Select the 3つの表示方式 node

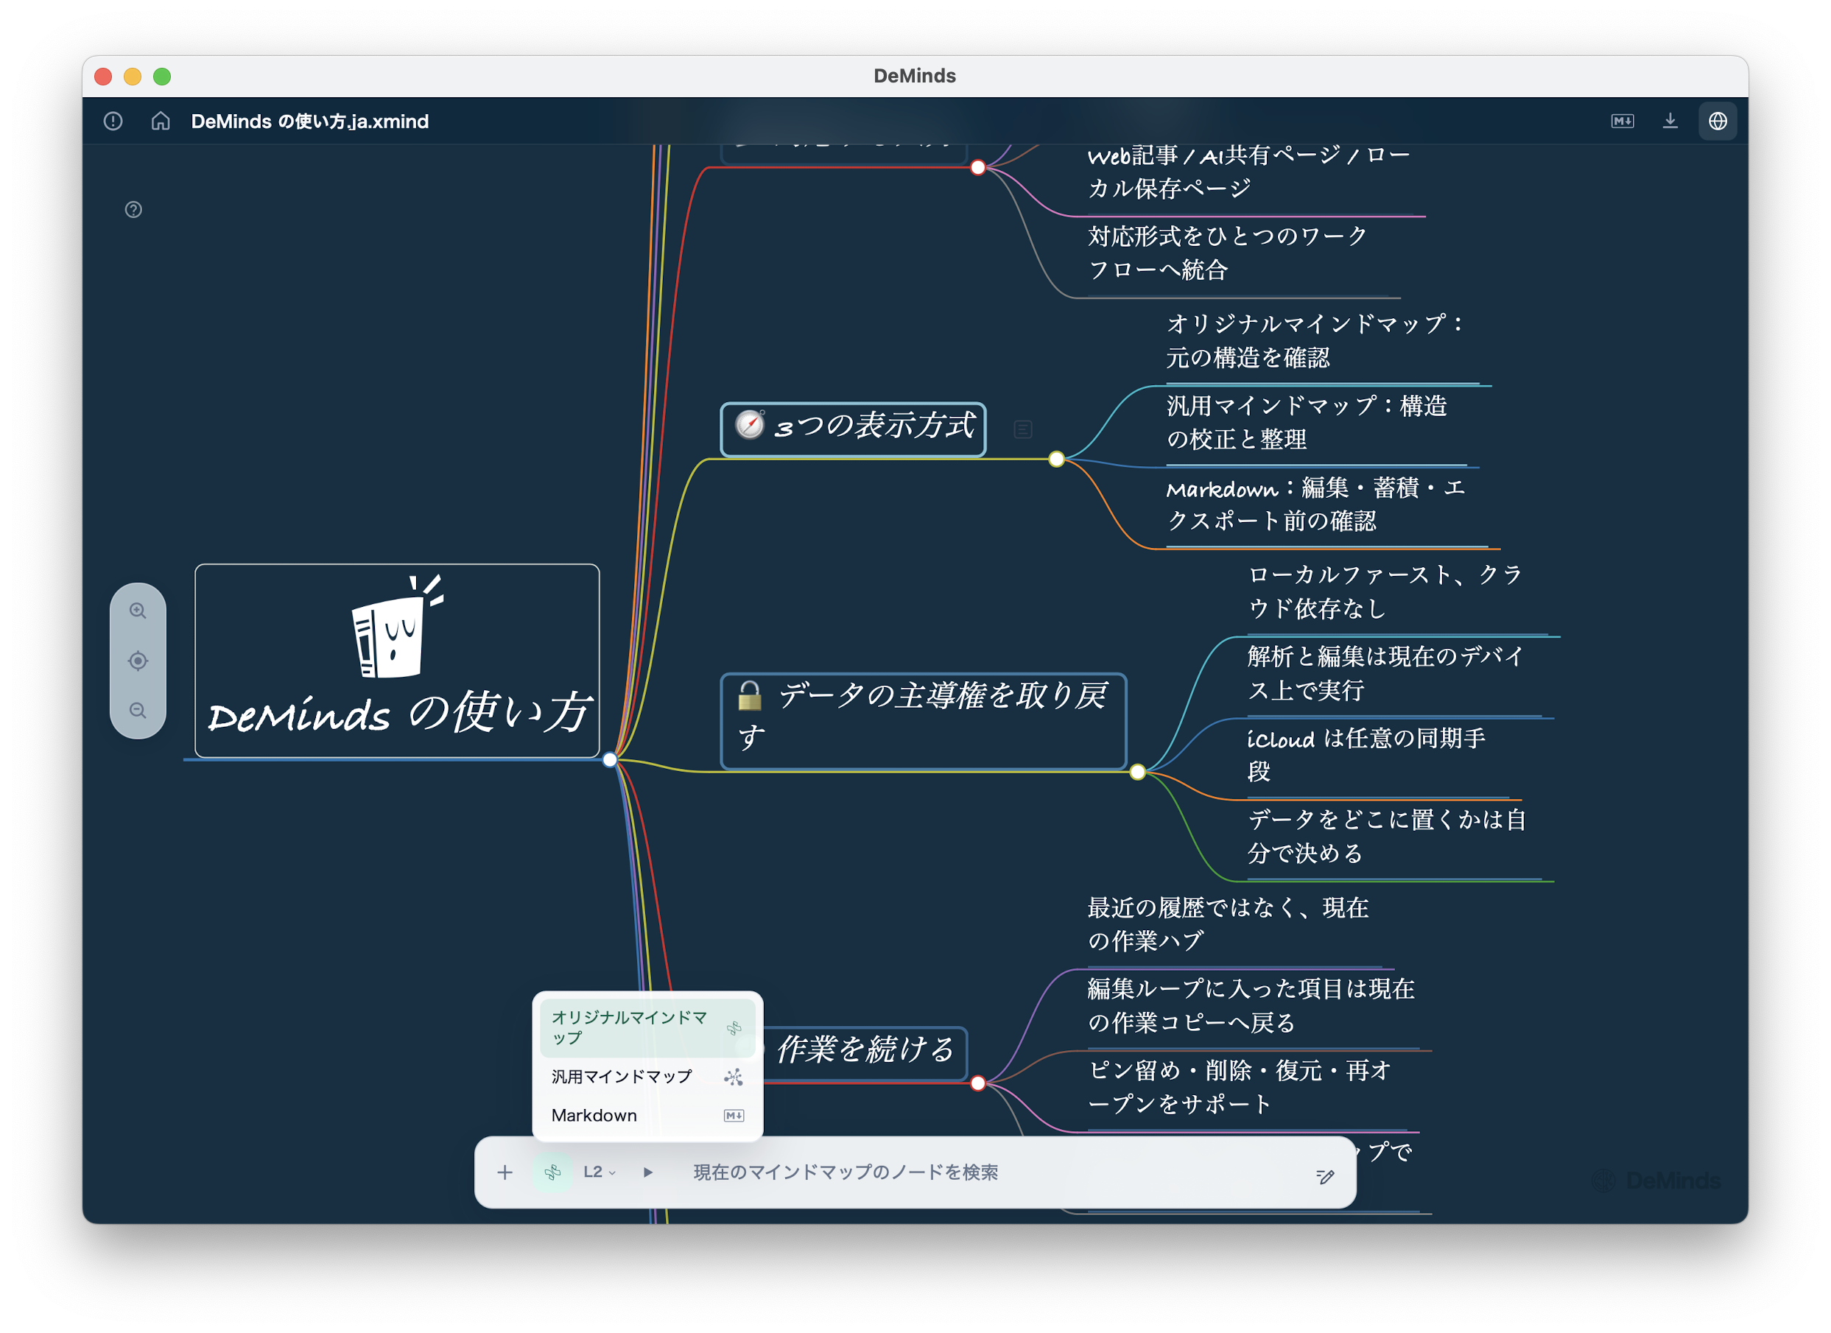(854, 429)
